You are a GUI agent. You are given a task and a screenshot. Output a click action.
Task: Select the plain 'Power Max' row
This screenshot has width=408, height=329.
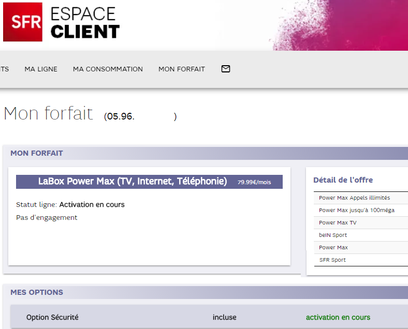coord(361,248)
